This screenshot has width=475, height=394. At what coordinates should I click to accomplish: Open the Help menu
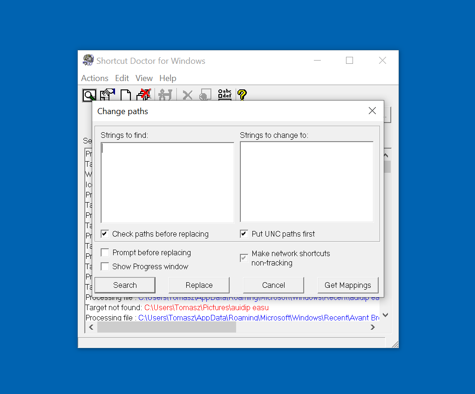click(x=168, y=78)
